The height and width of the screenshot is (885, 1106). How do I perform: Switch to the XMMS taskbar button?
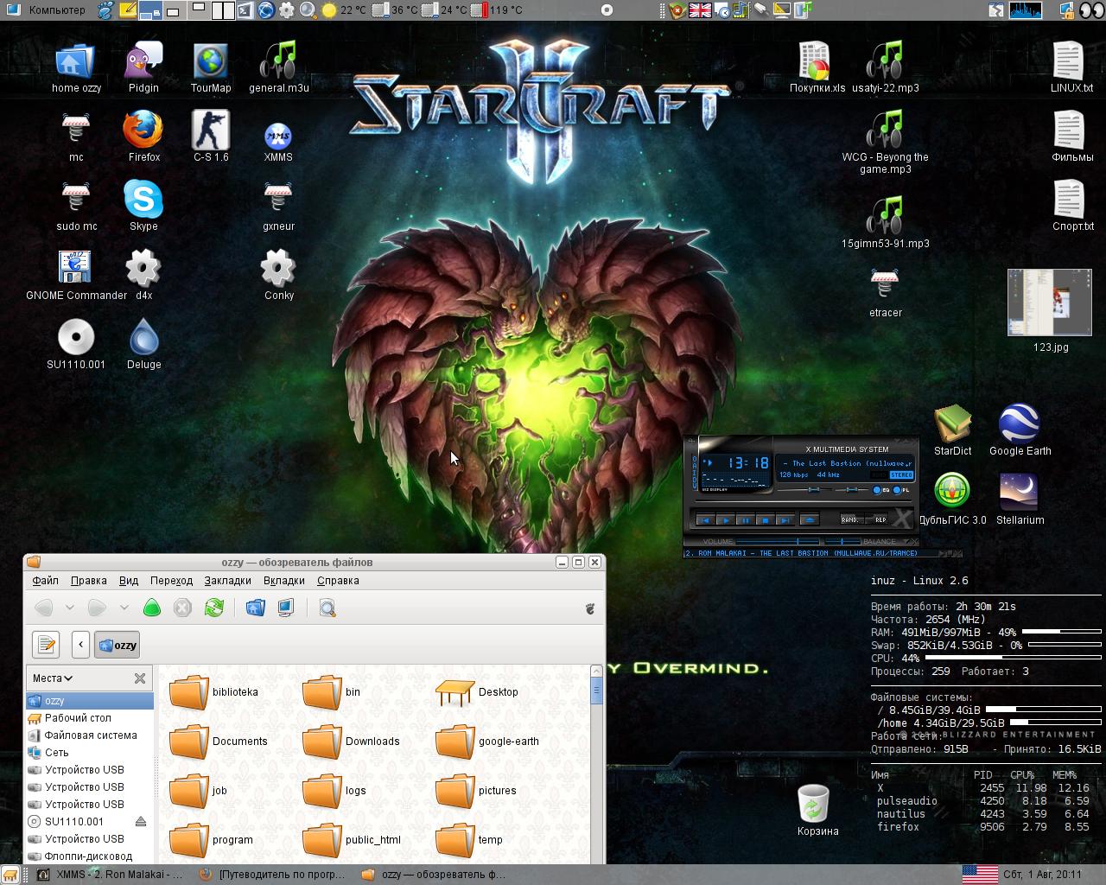coord(110,875)
